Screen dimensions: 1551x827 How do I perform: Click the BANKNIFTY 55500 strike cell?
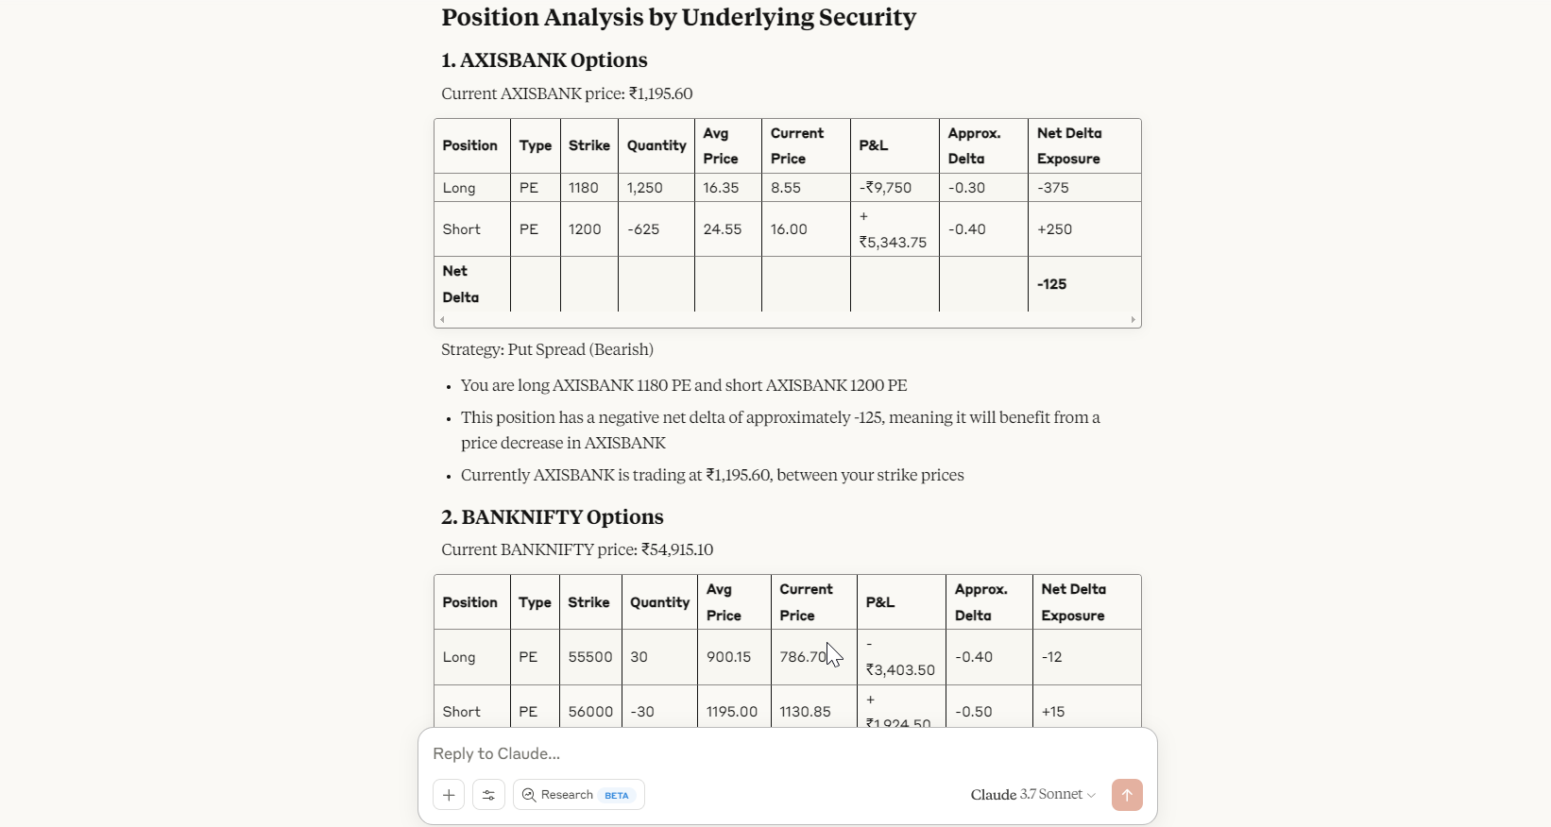(590, 657)
